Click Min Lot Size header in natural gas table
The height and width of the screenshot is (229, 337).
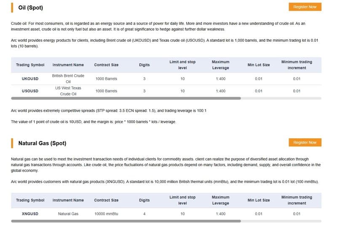259,200
